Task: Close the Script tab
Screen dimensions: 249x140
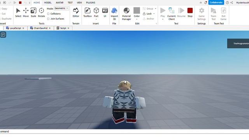Action: point(68,28)
